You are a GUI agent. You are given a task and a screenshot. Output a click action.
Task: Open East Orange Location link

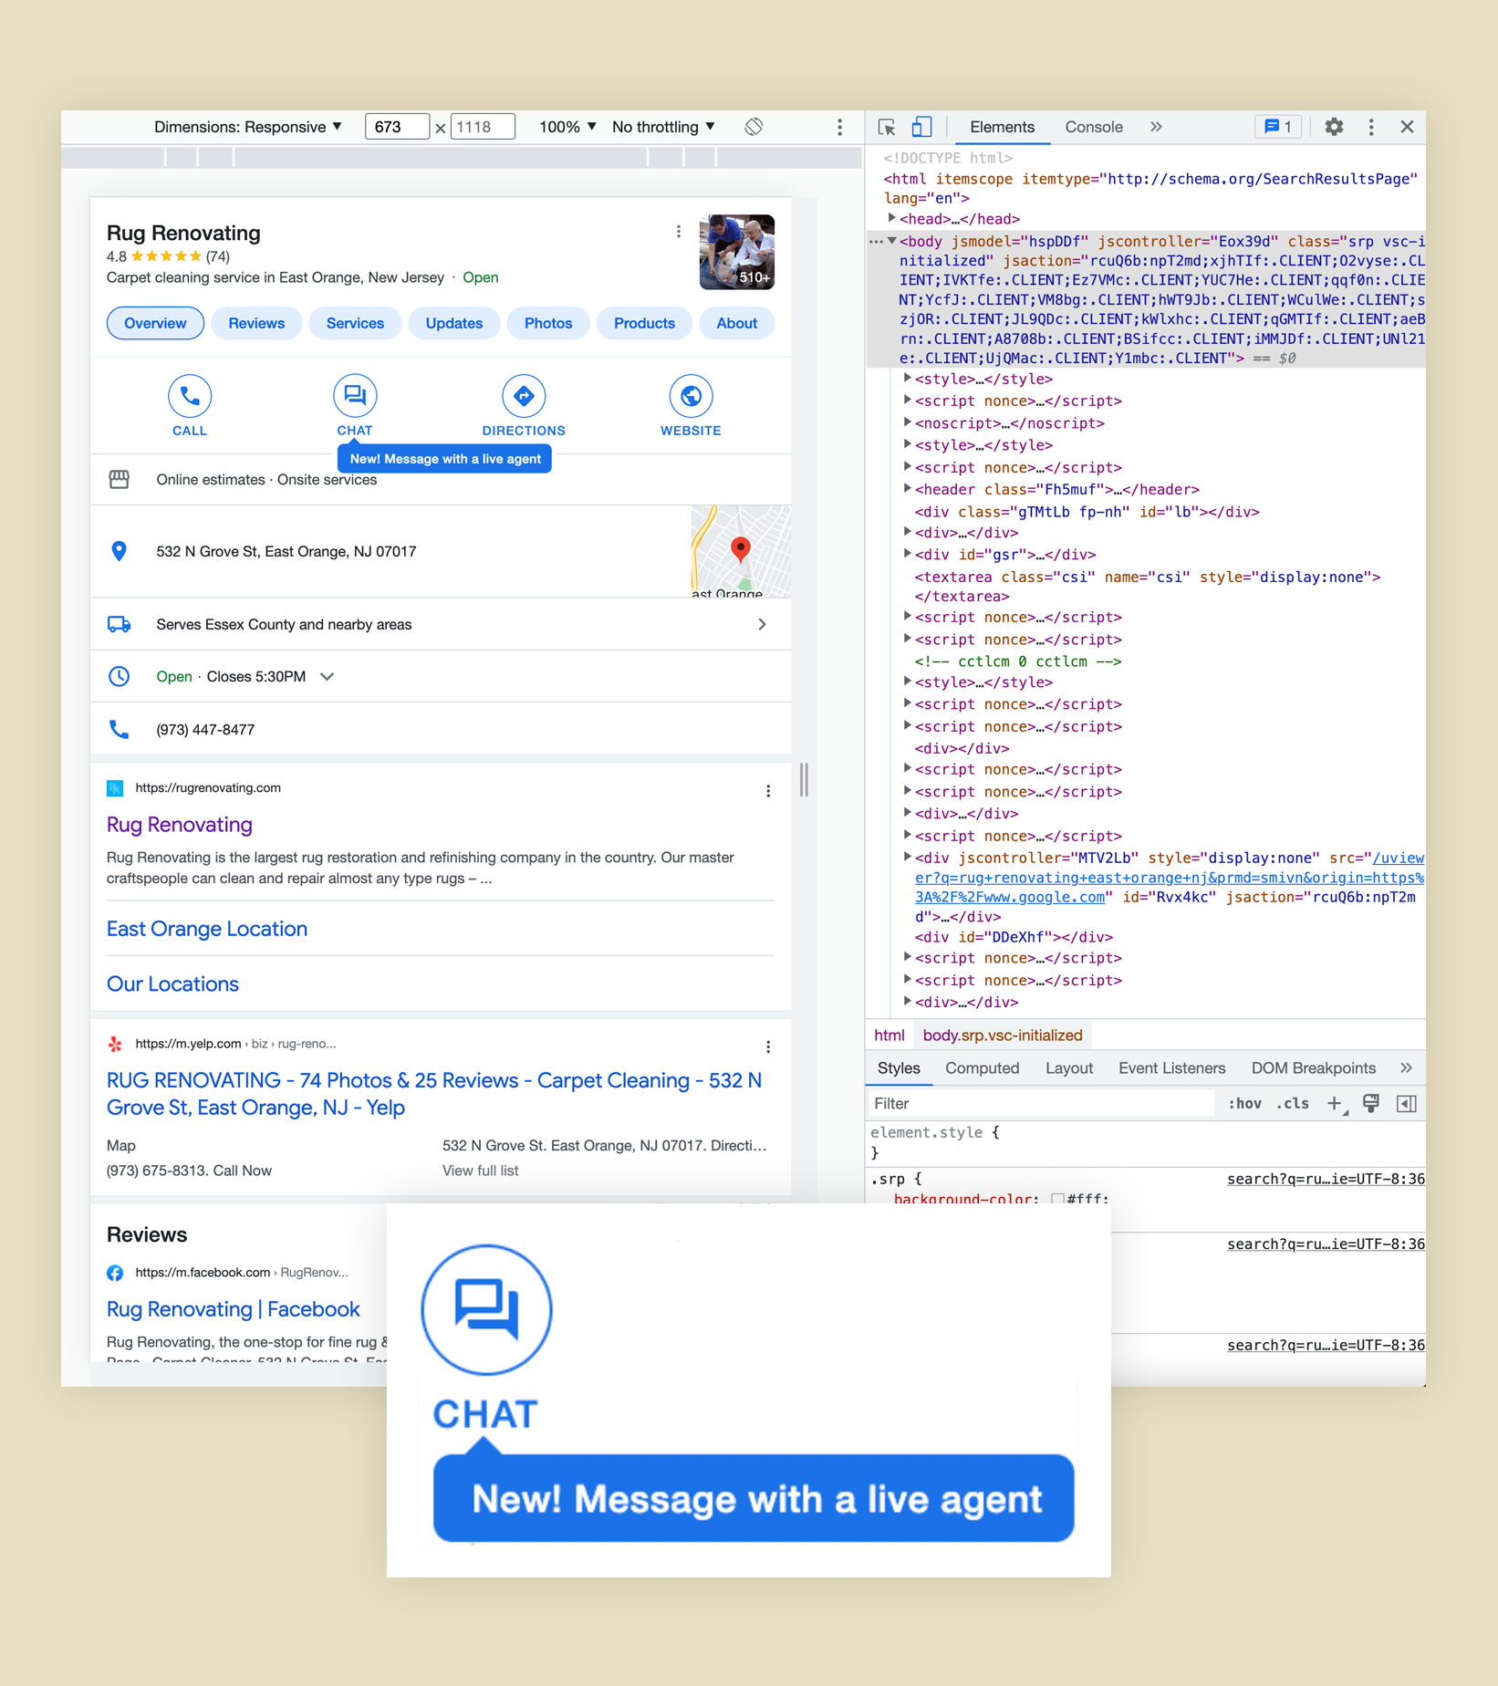[207, 929]
